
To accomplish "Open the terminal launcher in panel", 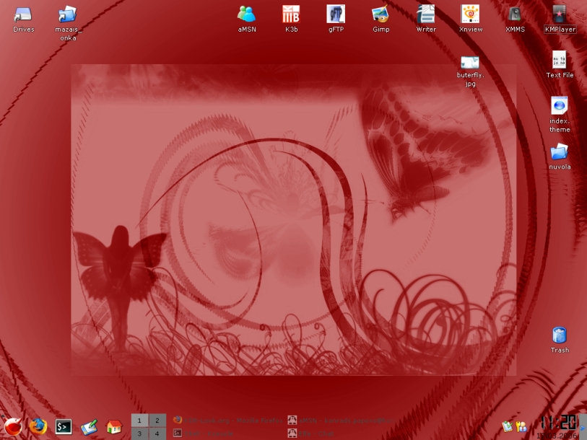I will pos(64,427).
